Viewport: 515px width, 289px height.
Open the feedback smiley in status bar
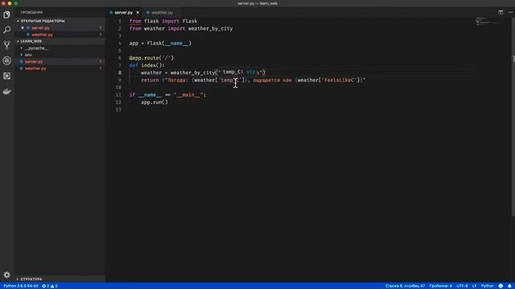coord(501,286)
